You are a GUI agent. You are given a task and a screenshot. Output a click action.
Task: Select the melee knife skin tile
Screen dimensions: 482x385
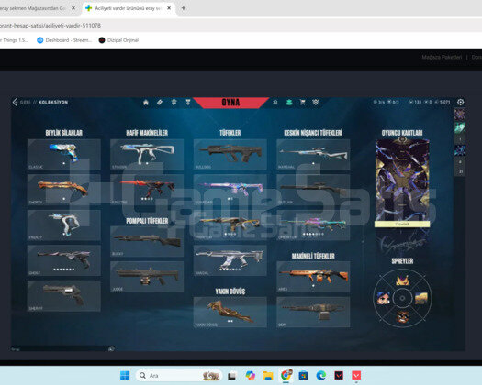(x=230, y=312)
